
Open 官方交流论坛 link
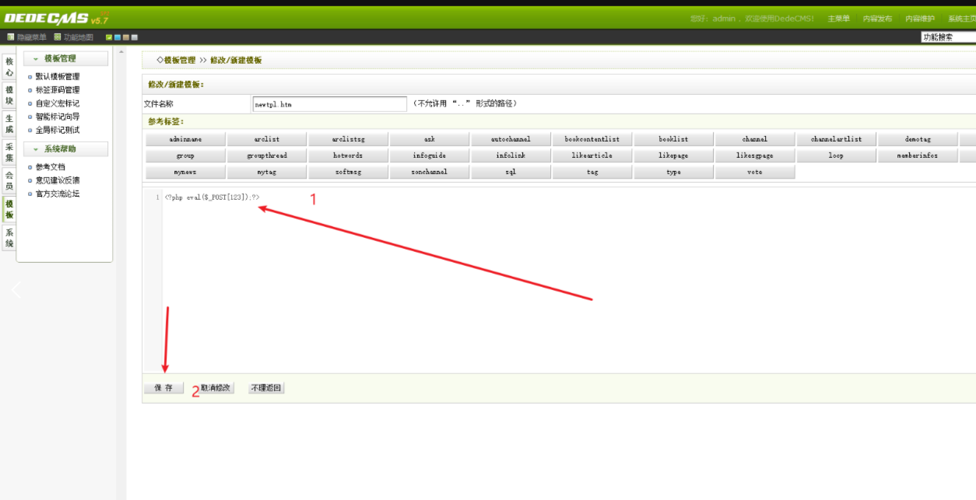57,194
